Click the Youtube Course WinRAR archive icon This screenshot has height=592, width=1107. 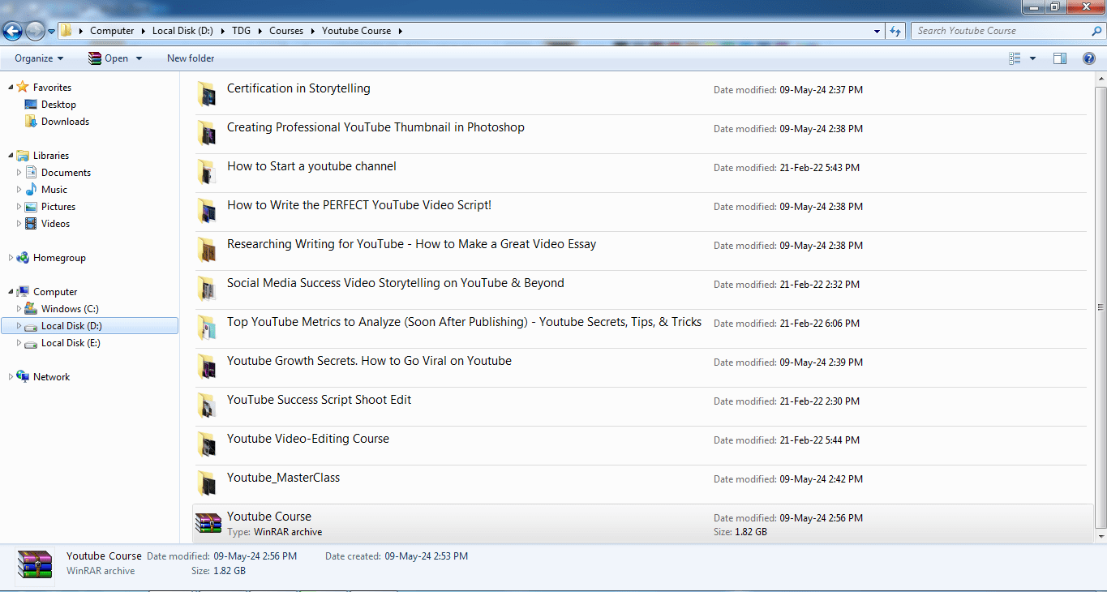(x=208, y=524)
